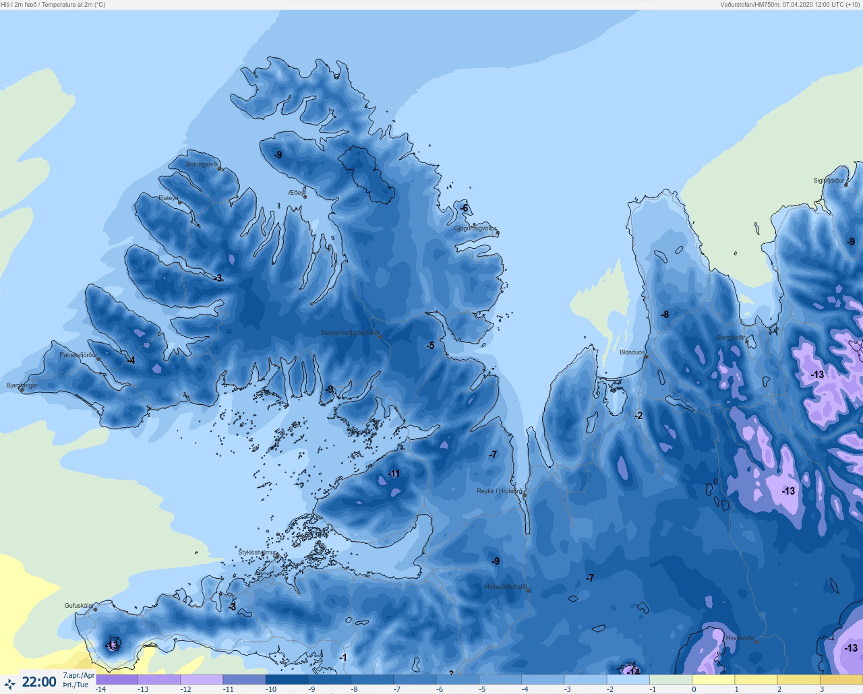Click the Bolungarvík station dot marker

pos(220,169)
